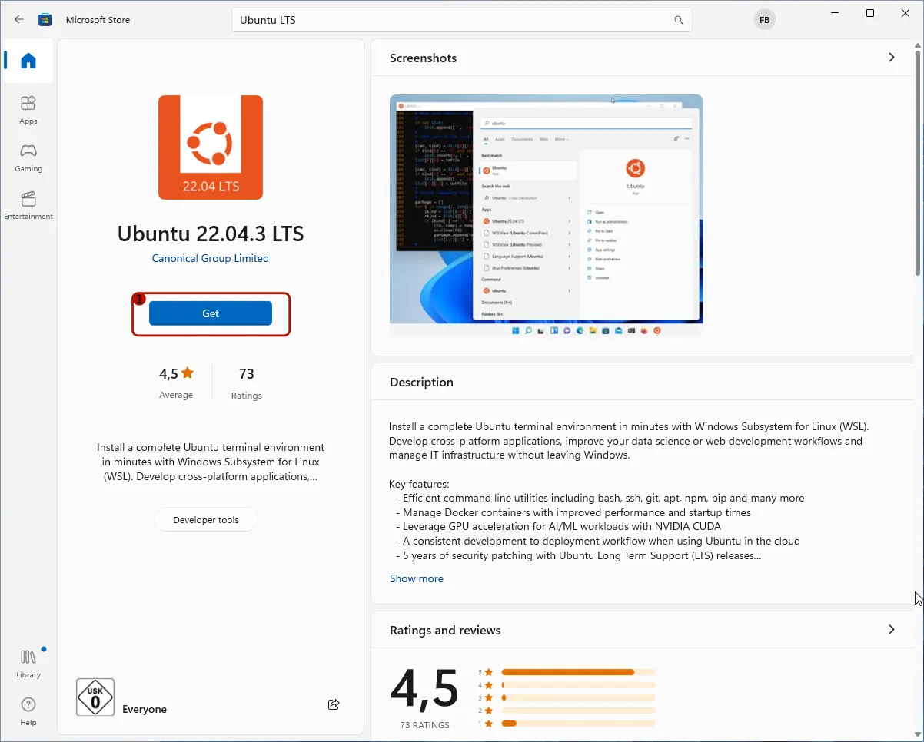This screenshot has height=742, width=924.
Task: Open your Library from the sidebar
Action: 28,662
